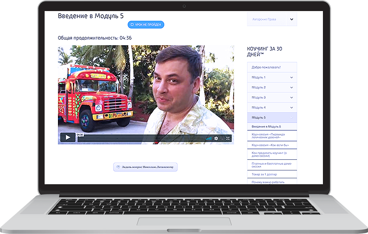Expand Модуль 4 chevron

point(292,107)
